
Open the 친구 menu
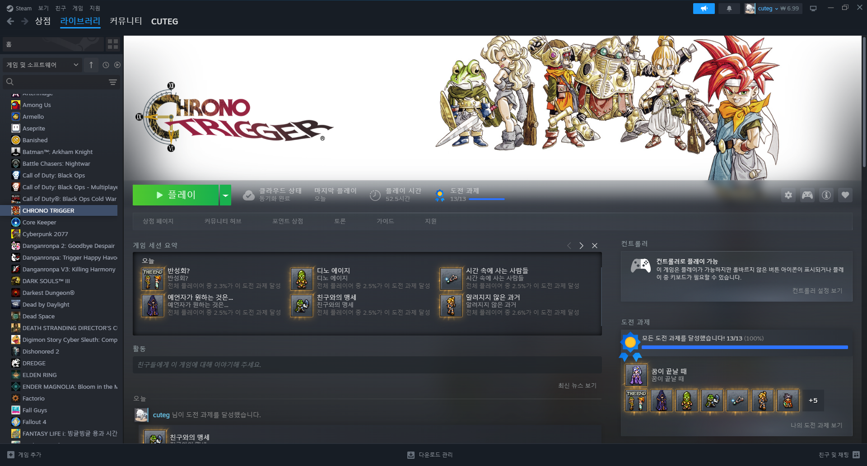(x=61, y=8)
